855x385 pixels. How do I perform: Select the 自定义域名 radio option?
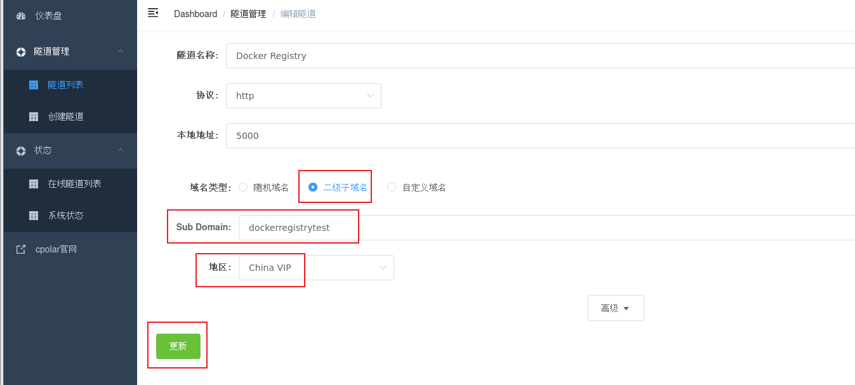(392, 187)
